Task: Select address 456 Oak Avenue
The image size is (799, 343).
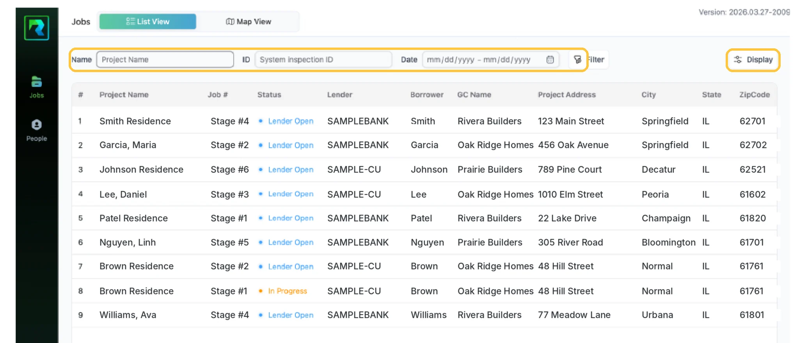Action: [573, 145]
